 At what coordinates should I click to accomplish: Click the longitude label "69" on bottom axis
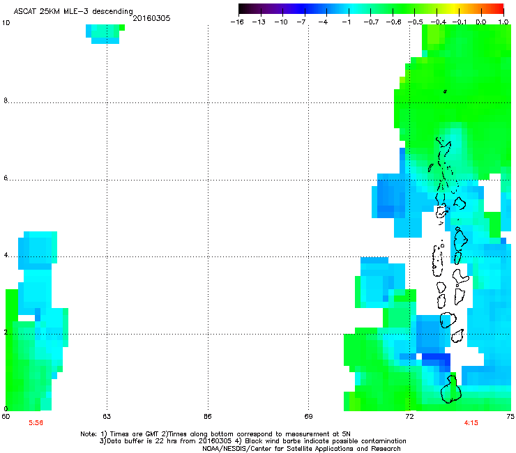click(308, 416)
